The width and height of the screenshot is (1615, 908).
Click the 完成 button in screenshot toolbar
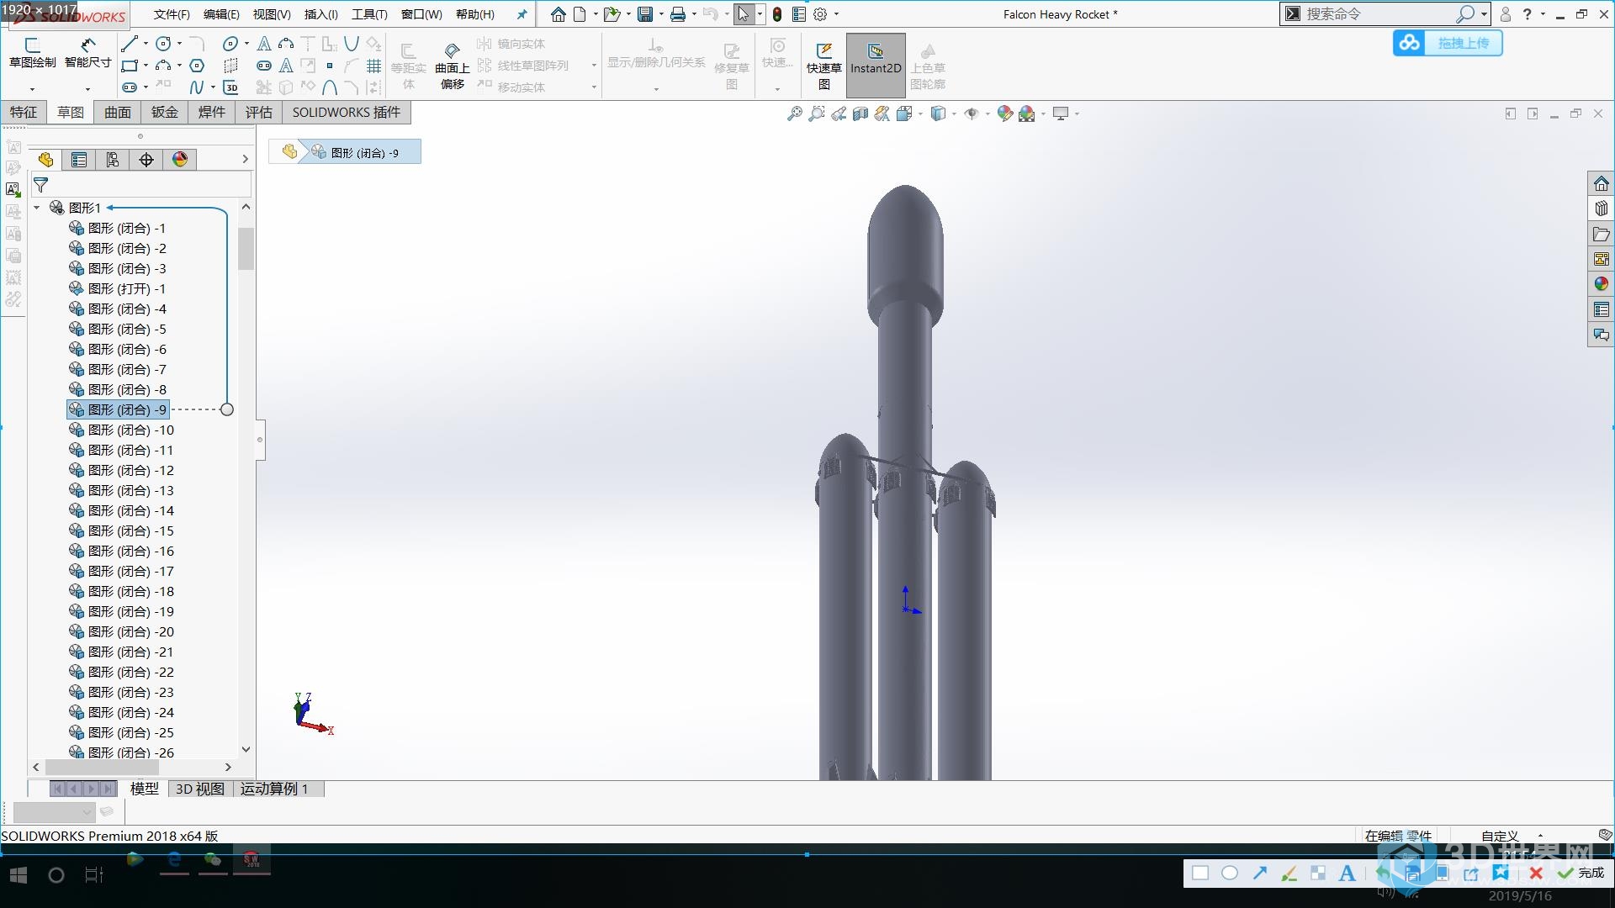point(1581,874)
